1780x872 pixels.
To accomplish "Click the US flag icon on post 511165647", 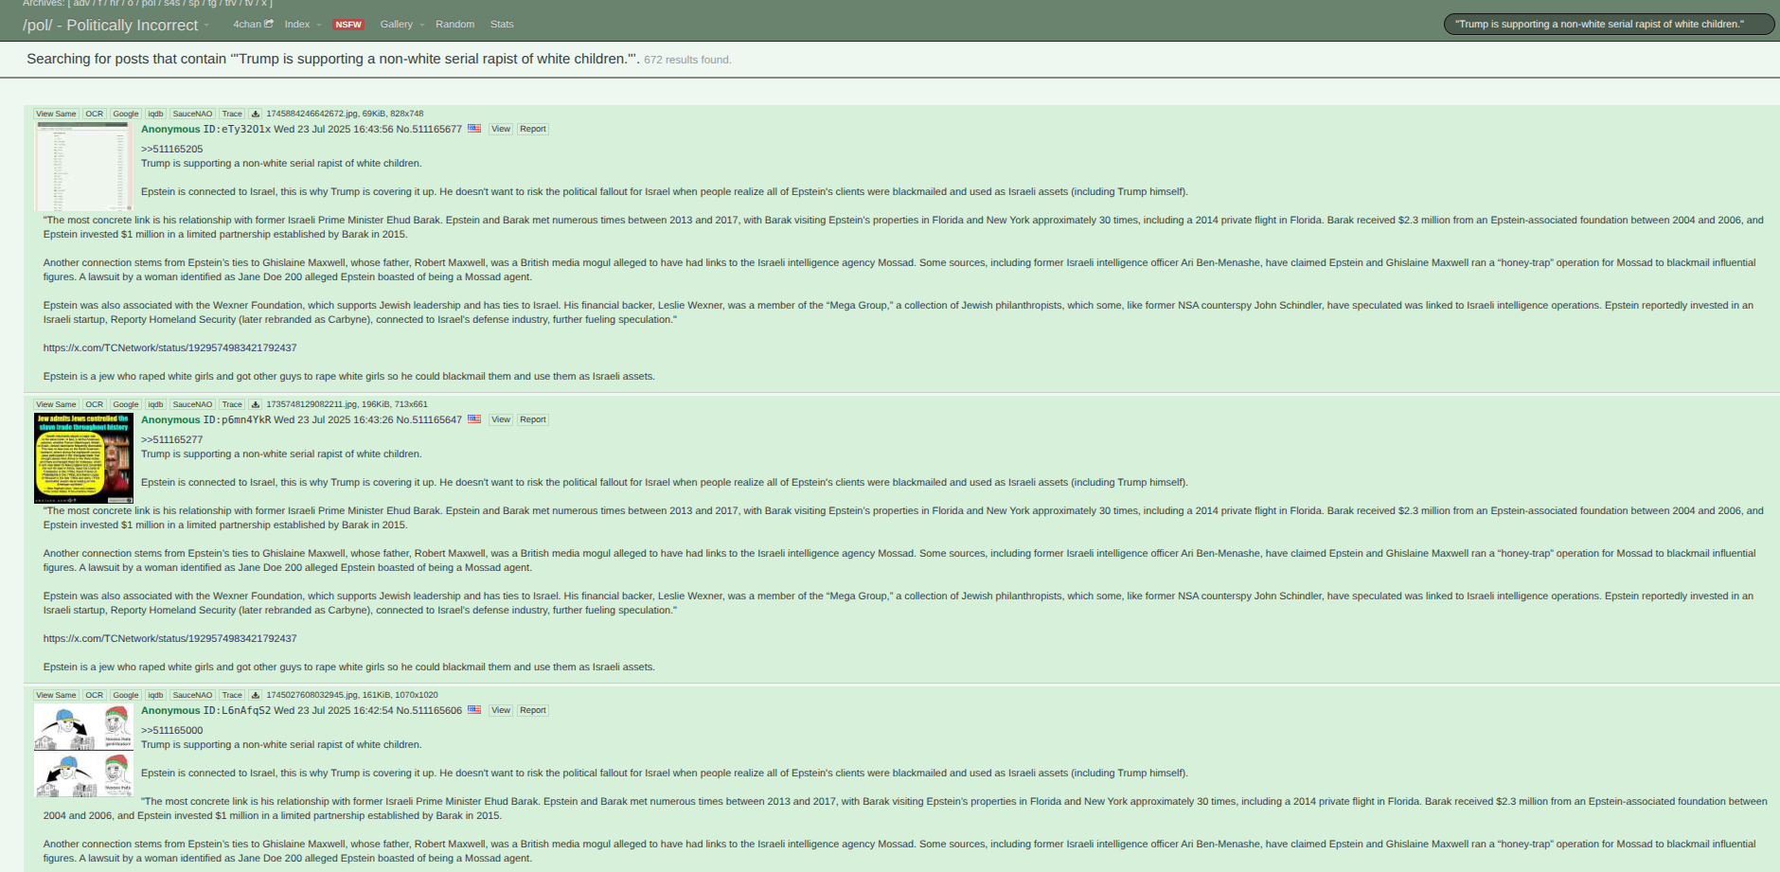I will 474,419.
